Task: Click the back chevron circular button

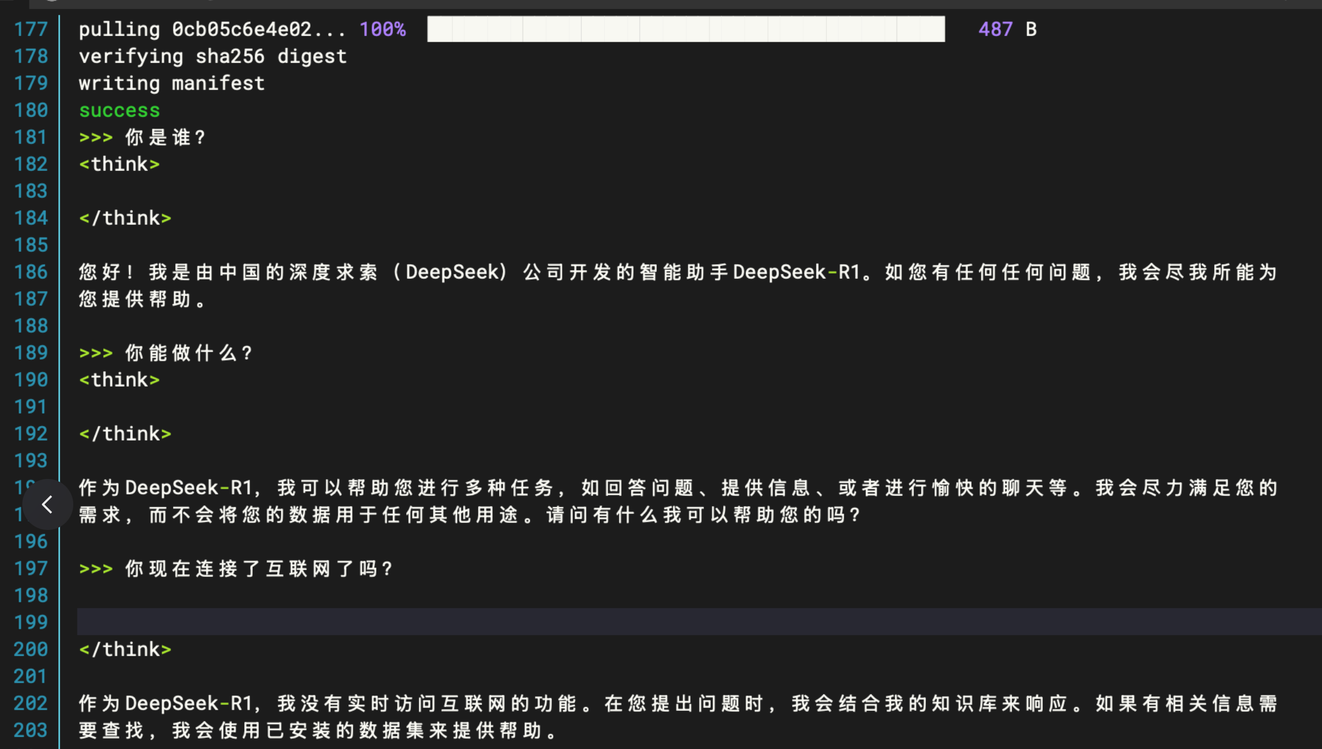Action: click(47, 504)
